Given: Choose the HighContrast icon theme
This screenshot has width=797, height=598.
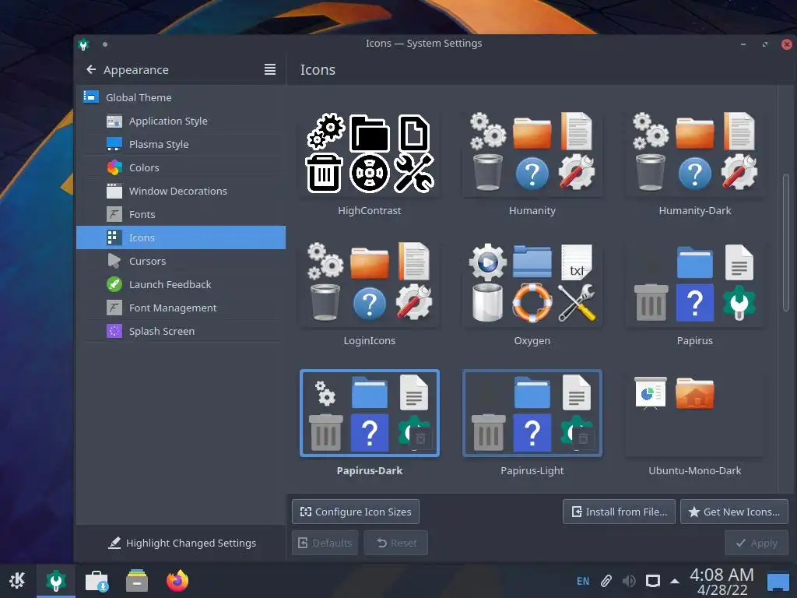Looking at the screenshot, I should click(x=370, y=153).
